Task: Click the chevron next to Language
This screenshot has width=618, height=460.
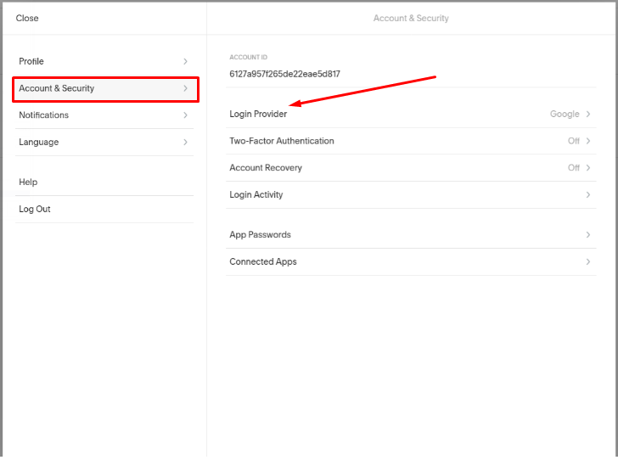Action: (x=185, y=142)
